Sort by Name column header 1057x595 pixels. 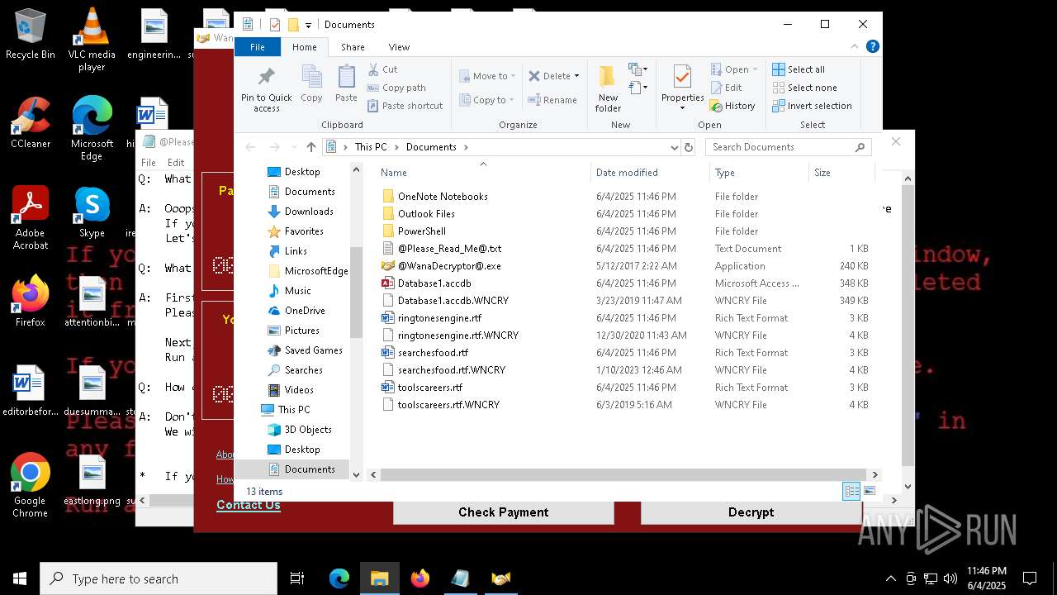click(x=483, y=173)
